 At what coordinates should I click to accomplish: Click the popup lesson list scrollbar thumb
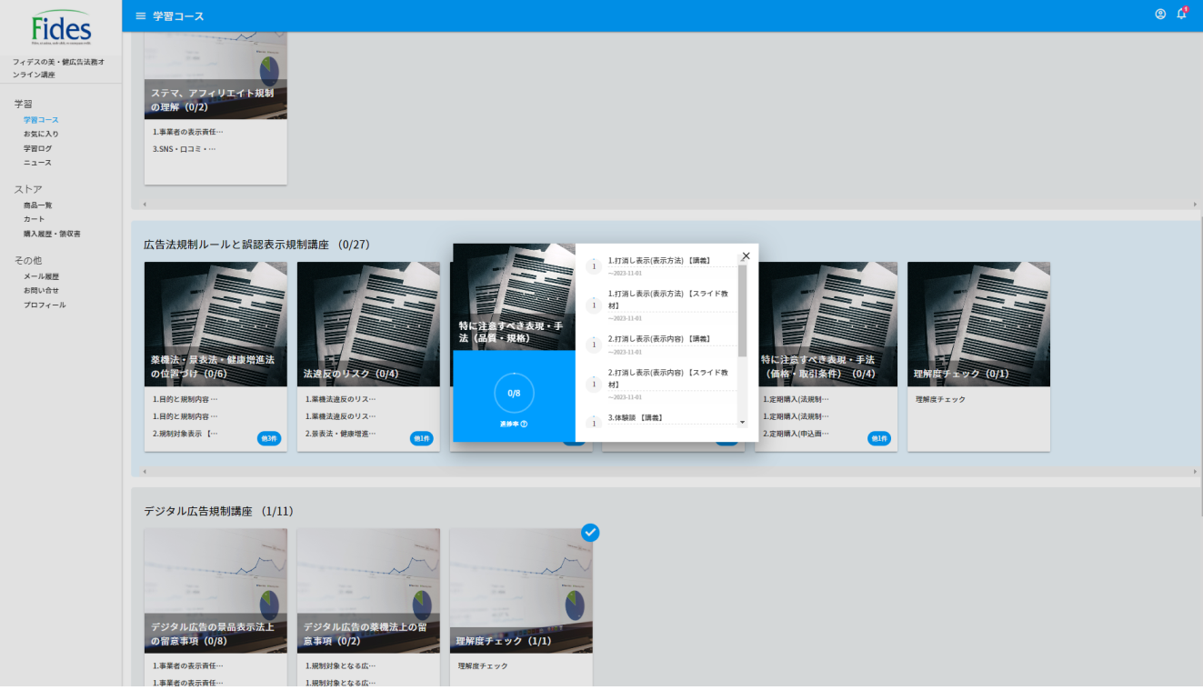click(x=742, y=311)
